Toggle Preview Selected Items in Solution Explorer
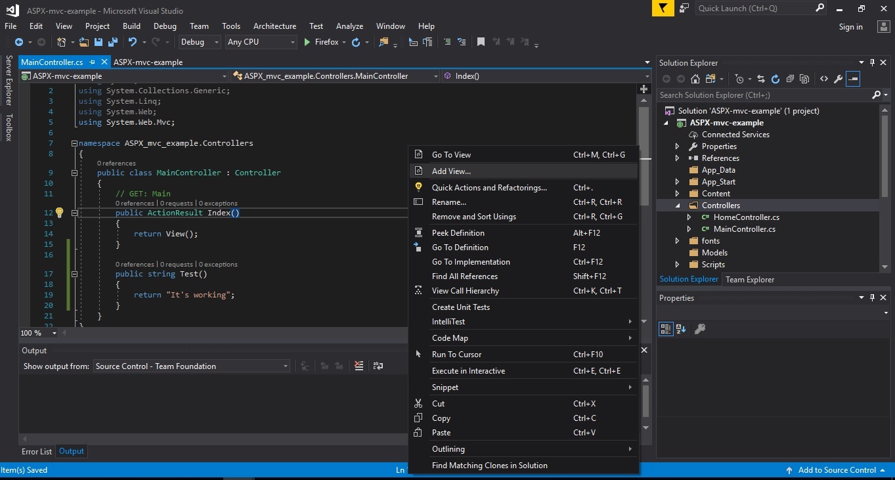Viewport: 895px width, 480px height. (853, 79)
